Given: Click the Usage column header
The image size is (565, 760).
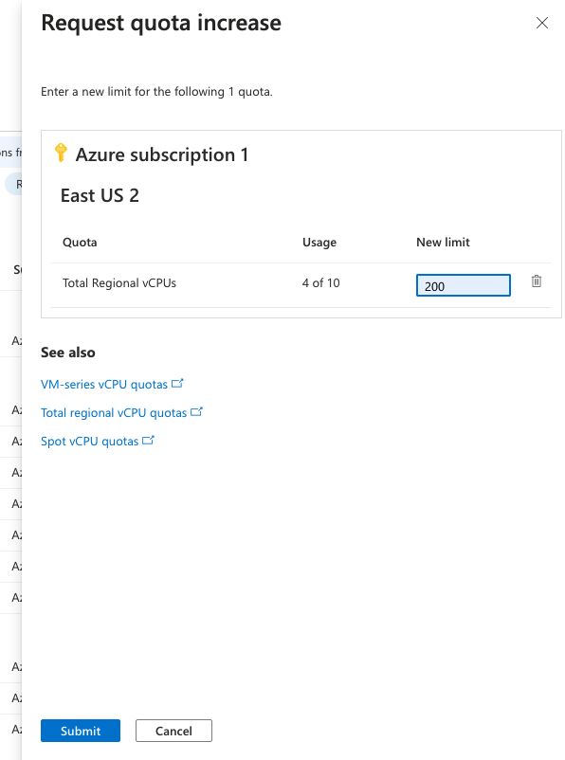Looking at the screenshot, I should (x=319, y=242).
